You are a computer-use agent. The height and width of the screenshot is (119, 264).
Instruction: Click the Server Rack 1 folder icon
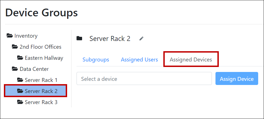pyautogui.click(x=20, y=80)
